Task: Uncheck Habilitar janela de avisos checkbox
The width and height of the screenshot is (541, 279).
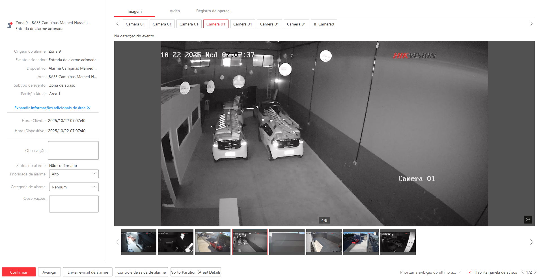Action: pyautogui.click(x=470, y=272)
